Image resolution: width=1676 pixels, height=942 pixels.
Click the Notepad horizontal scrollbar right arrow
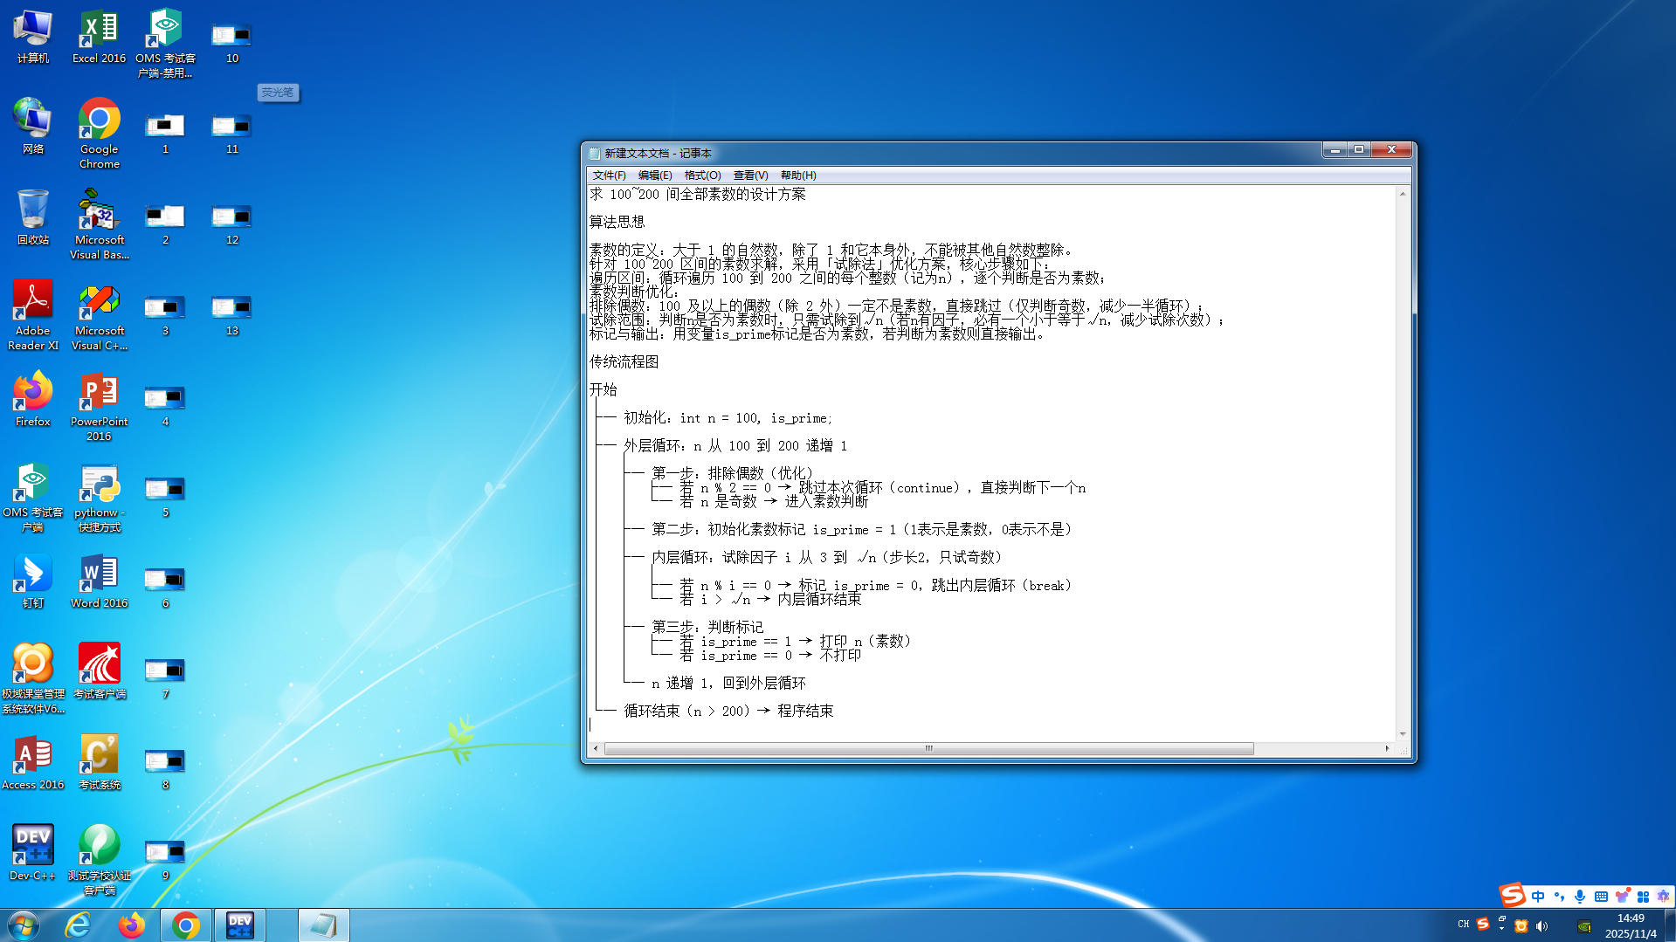point(1387,749)
